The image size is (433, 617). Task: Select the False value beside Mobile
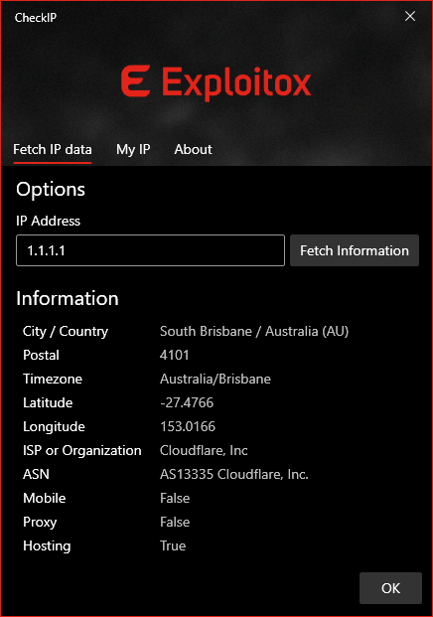tap(175, 498)
